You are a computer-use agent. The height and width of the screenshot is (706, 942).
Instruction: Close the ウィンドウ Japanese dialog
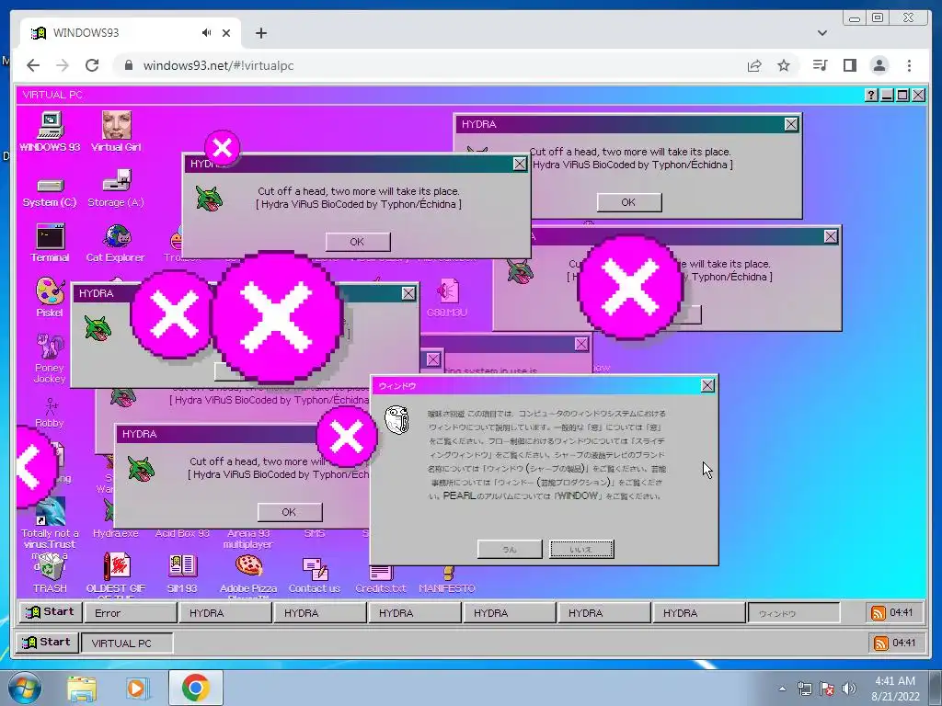click(707, 385)
